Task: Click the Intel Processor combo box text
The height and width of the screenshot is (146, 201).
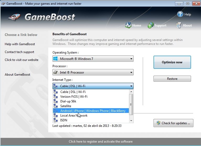Action: click(x=72, y=72)
